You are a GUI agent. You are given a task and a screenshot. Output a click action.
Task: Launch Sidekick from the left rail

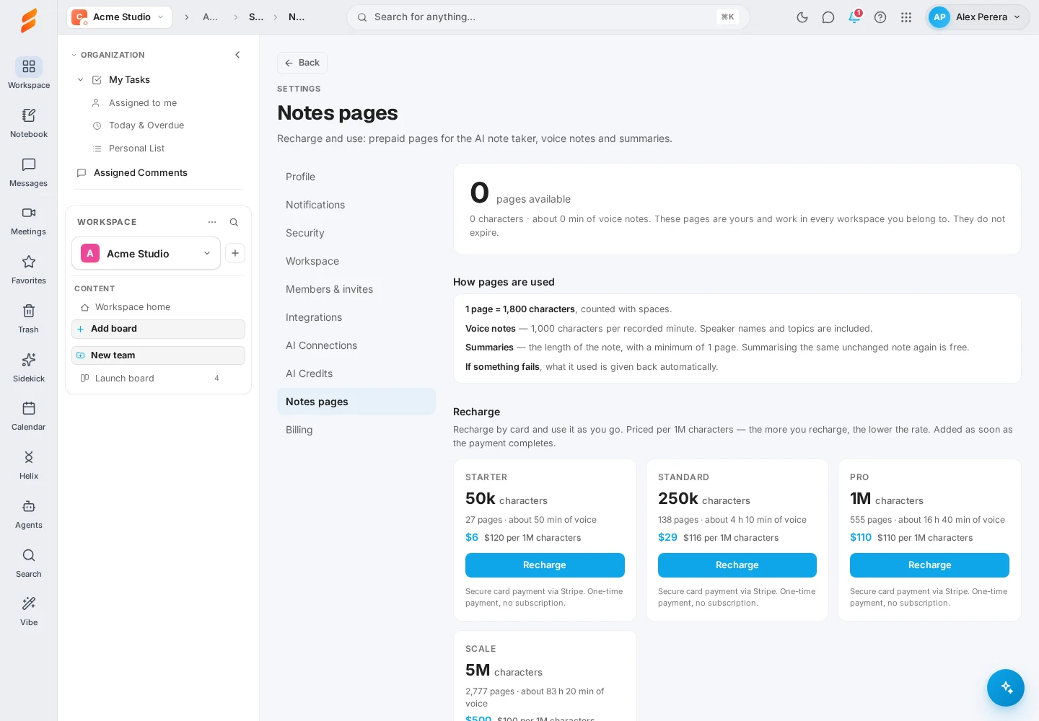pyautogui.click(x=29, y=367)
